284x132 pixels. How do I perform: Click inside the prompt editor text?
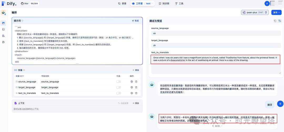77,43
